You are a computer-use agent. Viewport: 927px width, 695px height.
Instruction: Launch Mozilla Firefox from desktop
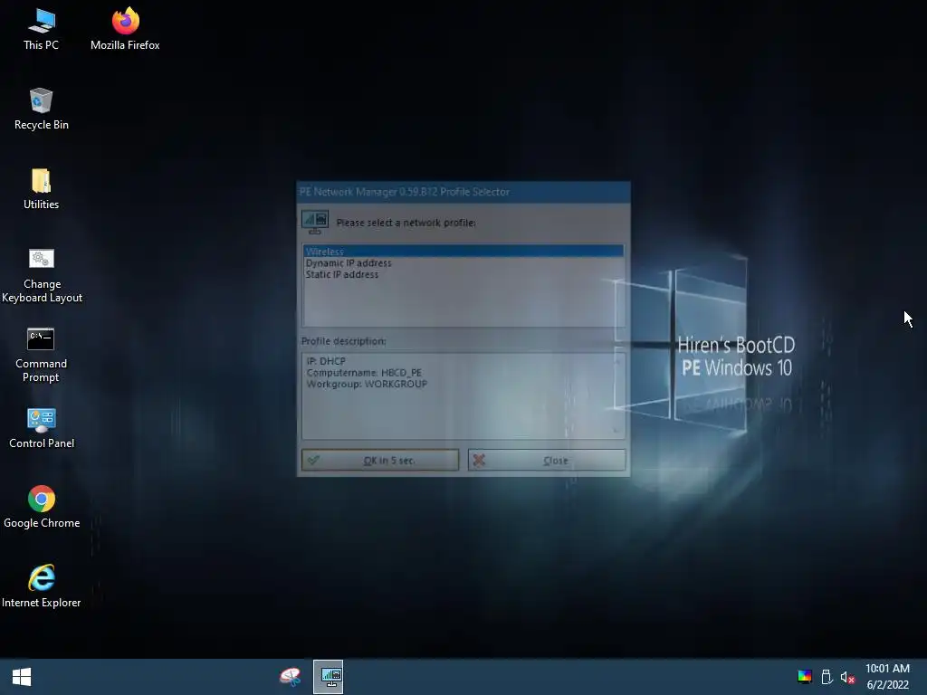[125, 30]
